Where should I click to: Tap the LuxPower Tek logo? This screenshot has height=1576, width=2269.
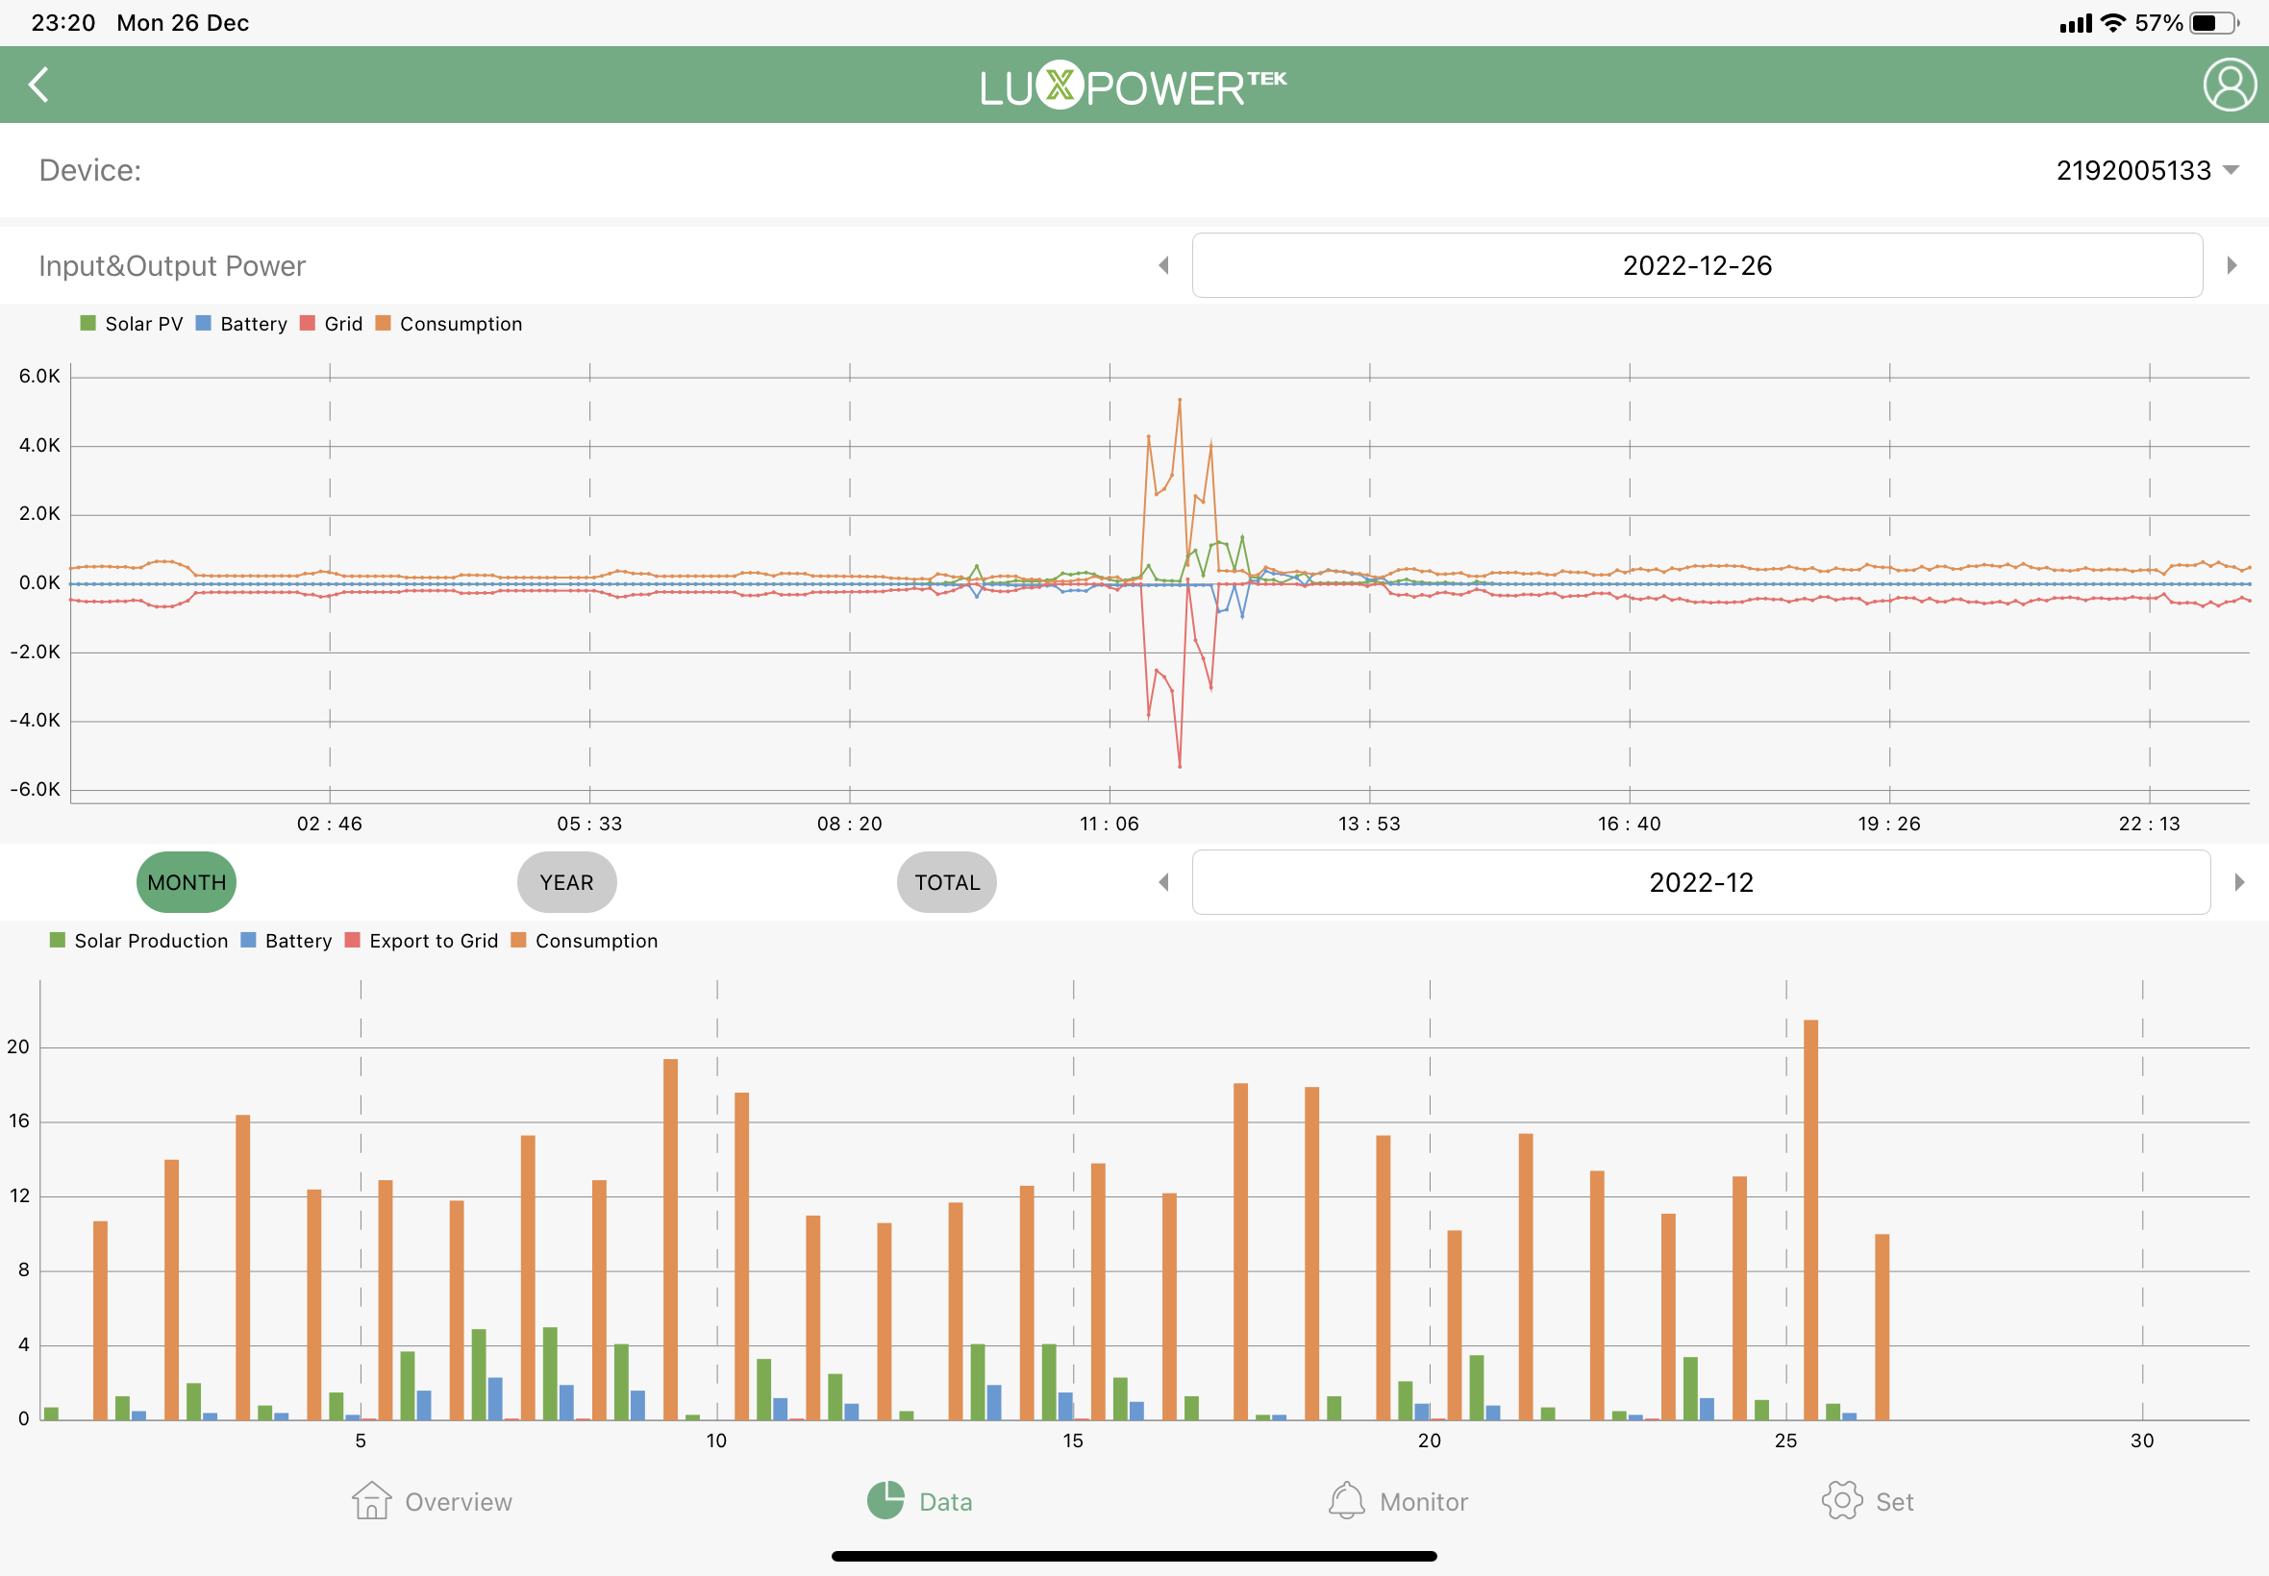(1133, 86)
